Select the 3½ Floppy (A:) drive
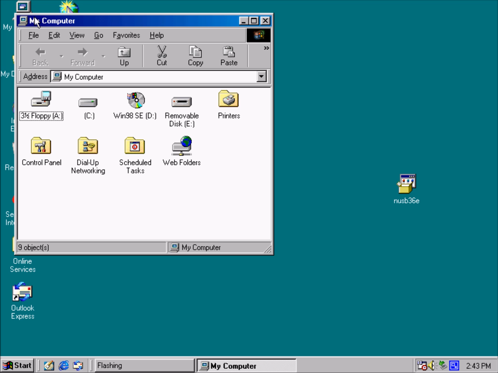Viewport: 498px width, 373px height. click(x=41, y=100)
